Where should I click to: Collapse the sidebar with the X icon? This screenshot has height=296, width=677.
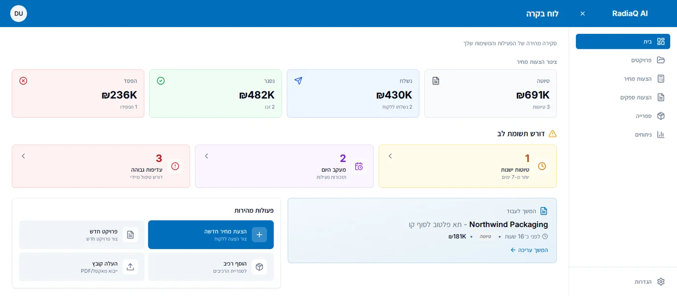click(583, 14)
